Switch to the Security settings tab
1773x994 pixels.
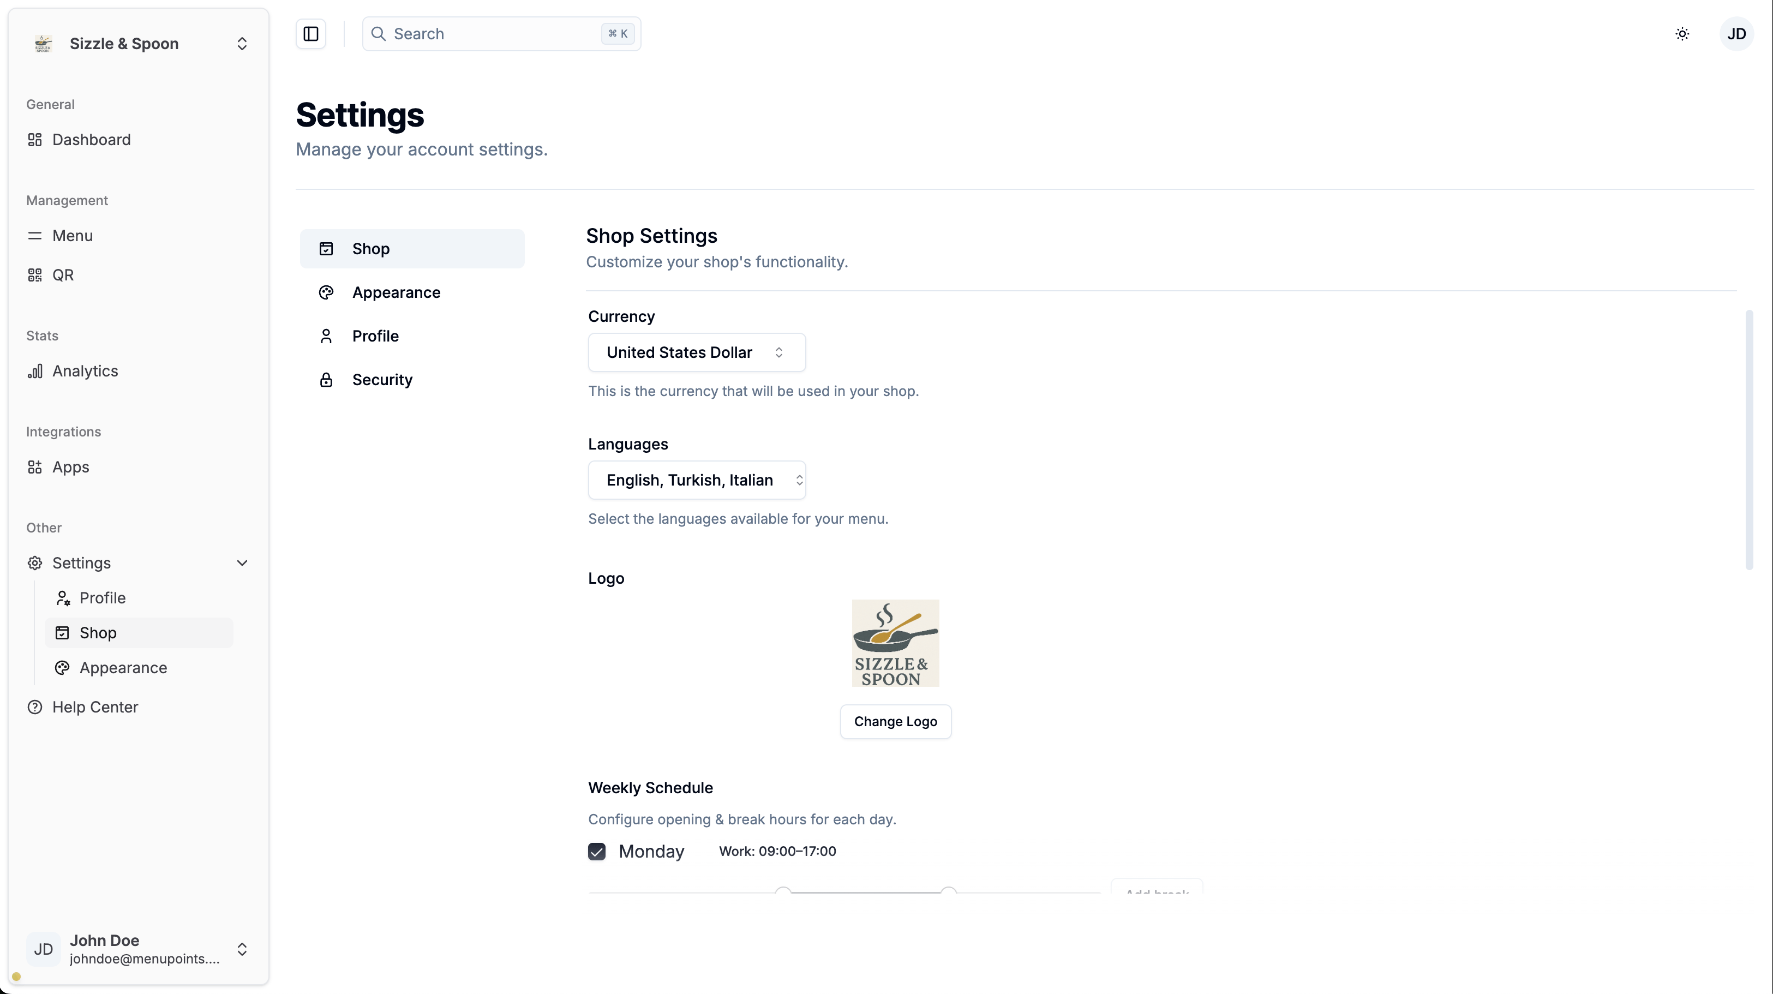(382, 380)
